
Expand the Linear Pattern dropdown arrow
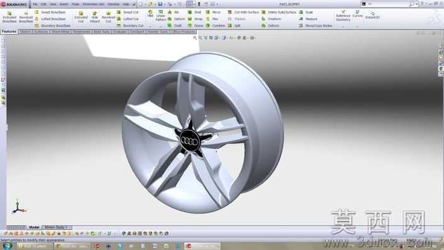coord(161,26)
